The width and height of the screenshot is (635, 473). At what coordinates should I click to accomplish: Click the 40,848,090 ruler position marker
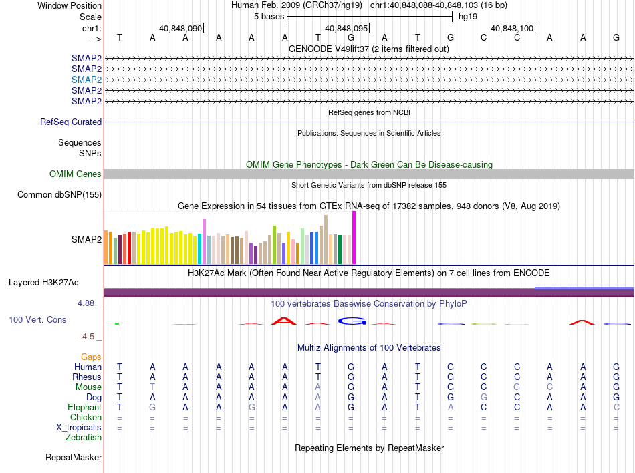[x=181, y=28]
